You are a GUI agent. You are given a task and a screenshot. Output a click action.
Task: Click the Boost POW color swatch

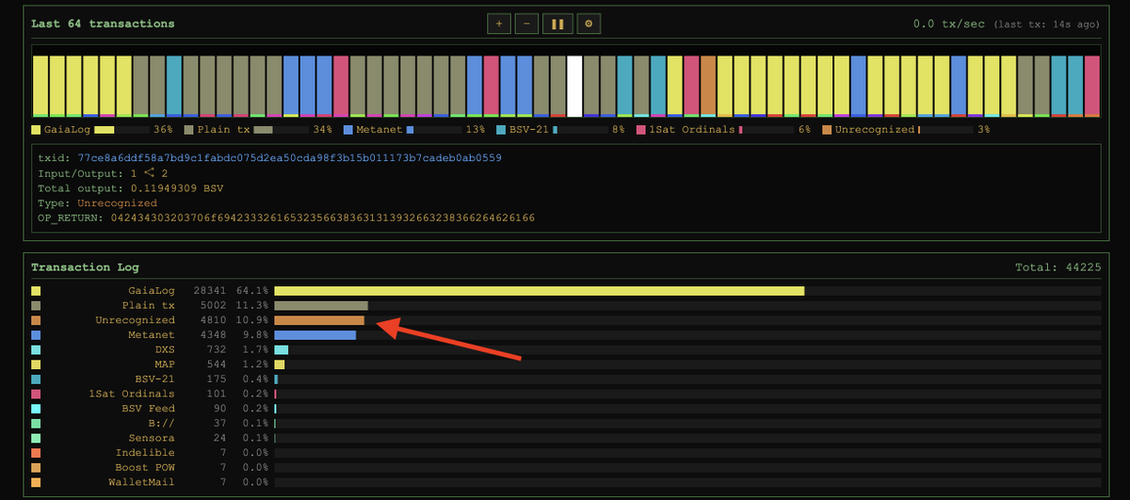coord(36,467)
